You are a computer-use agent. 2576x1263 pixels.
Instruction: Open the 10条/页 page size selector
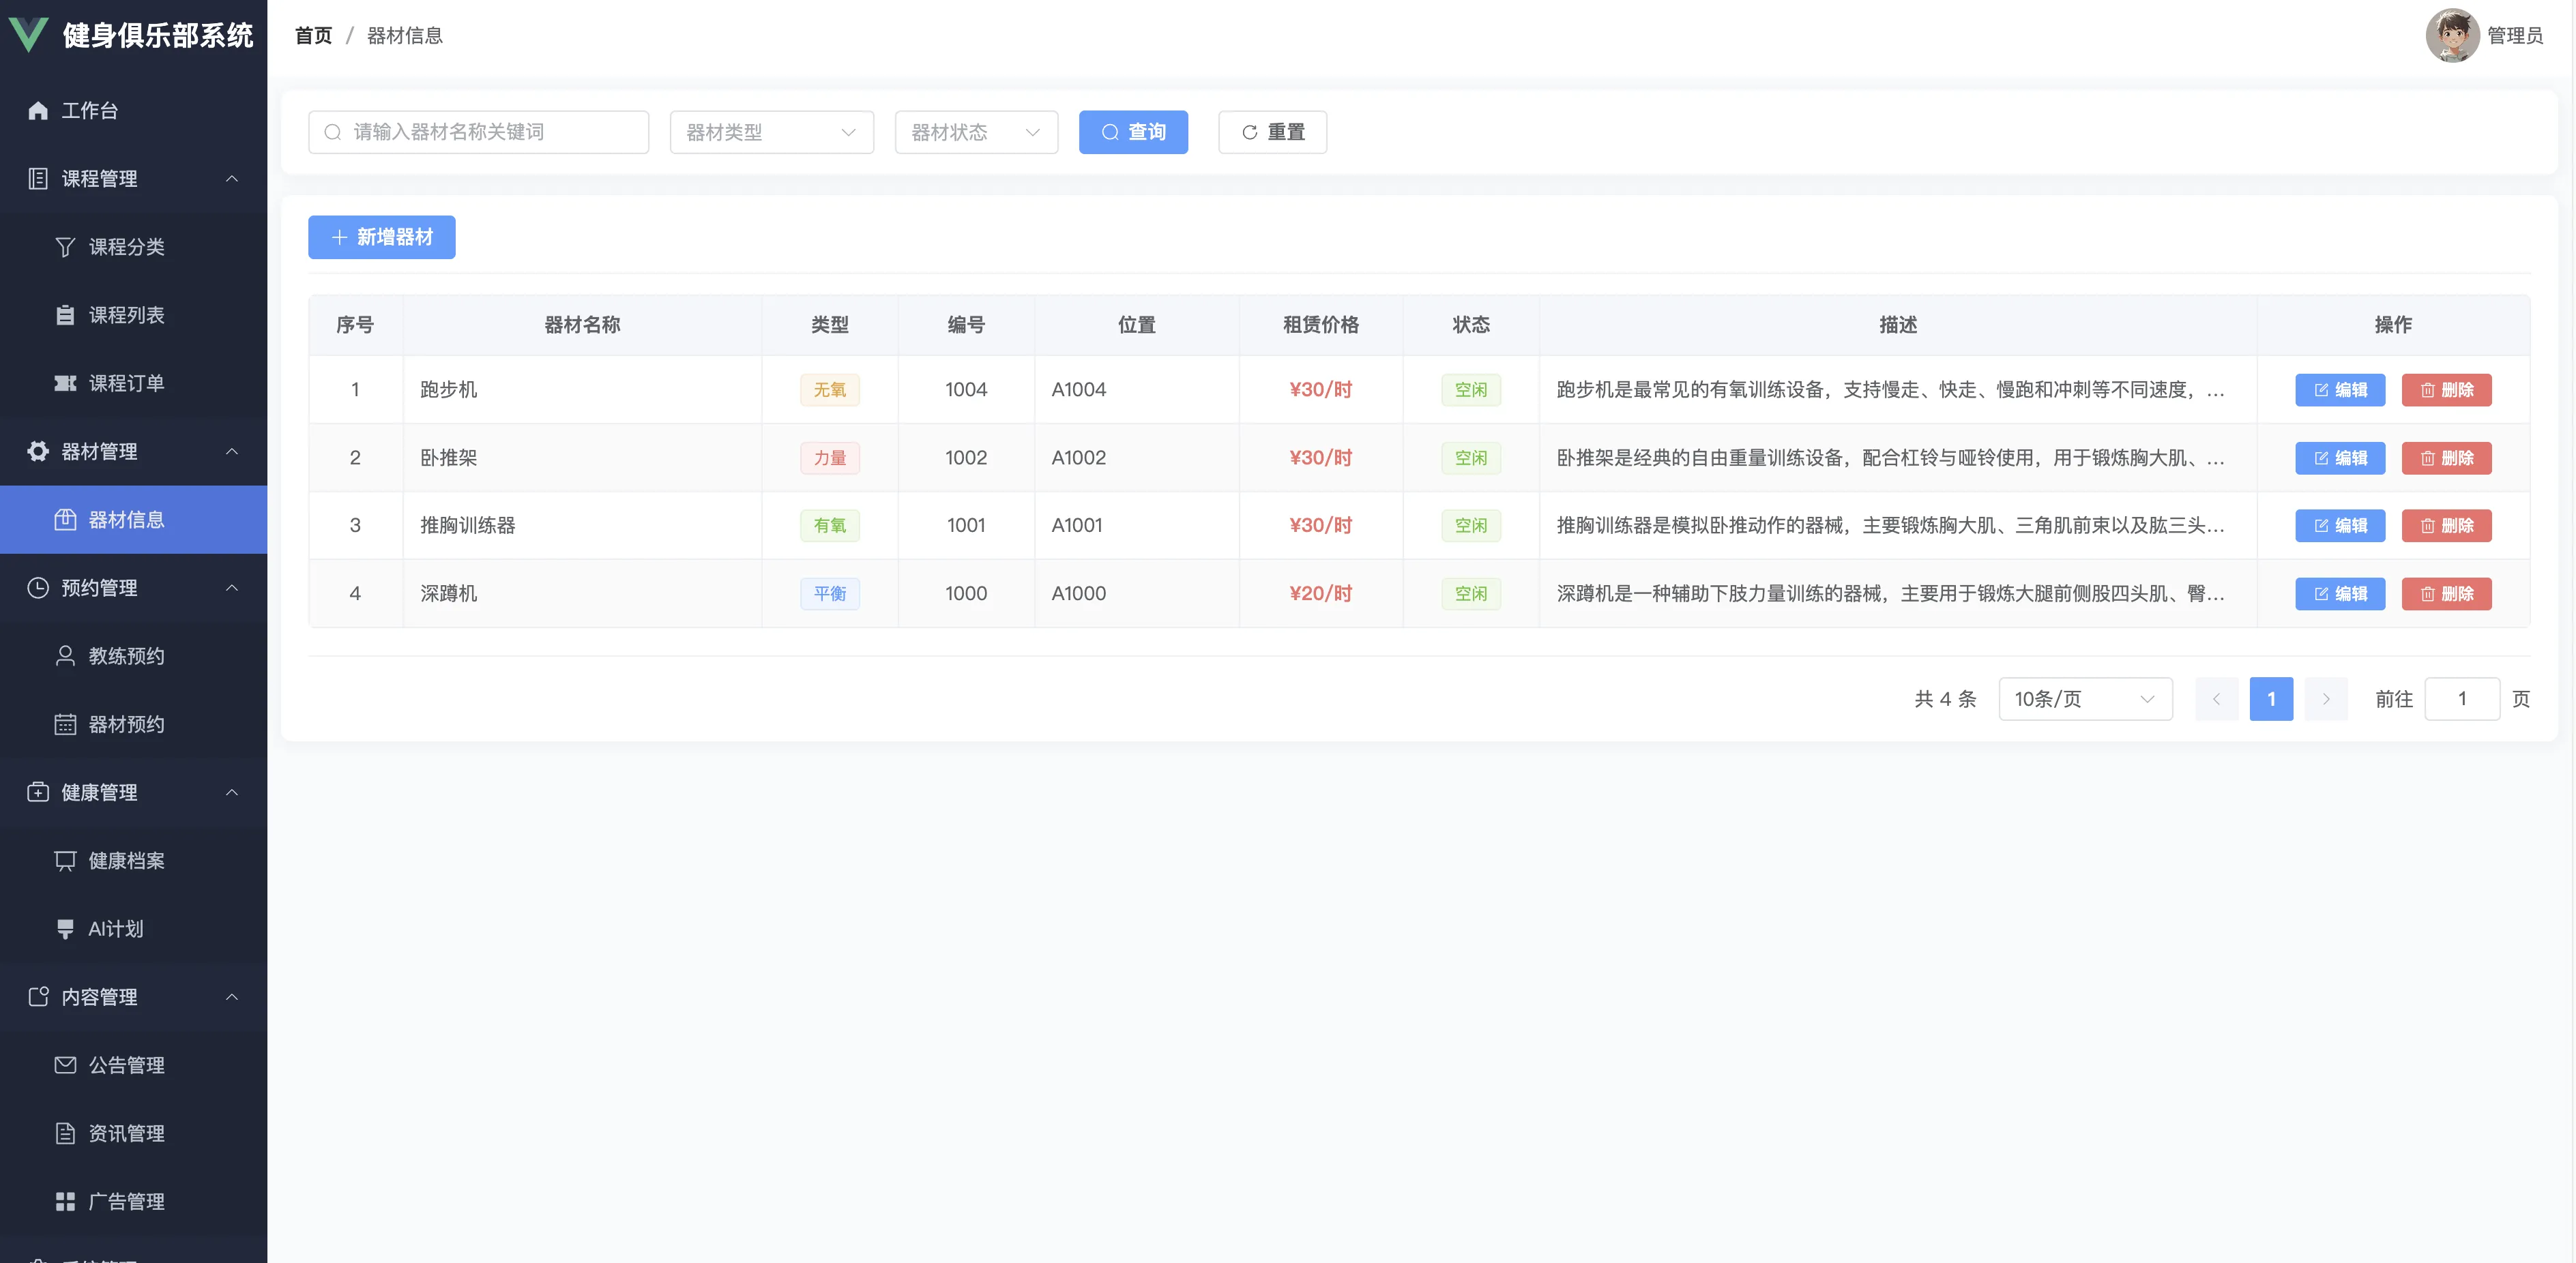pyautogui.click(x=2084, y=699)
